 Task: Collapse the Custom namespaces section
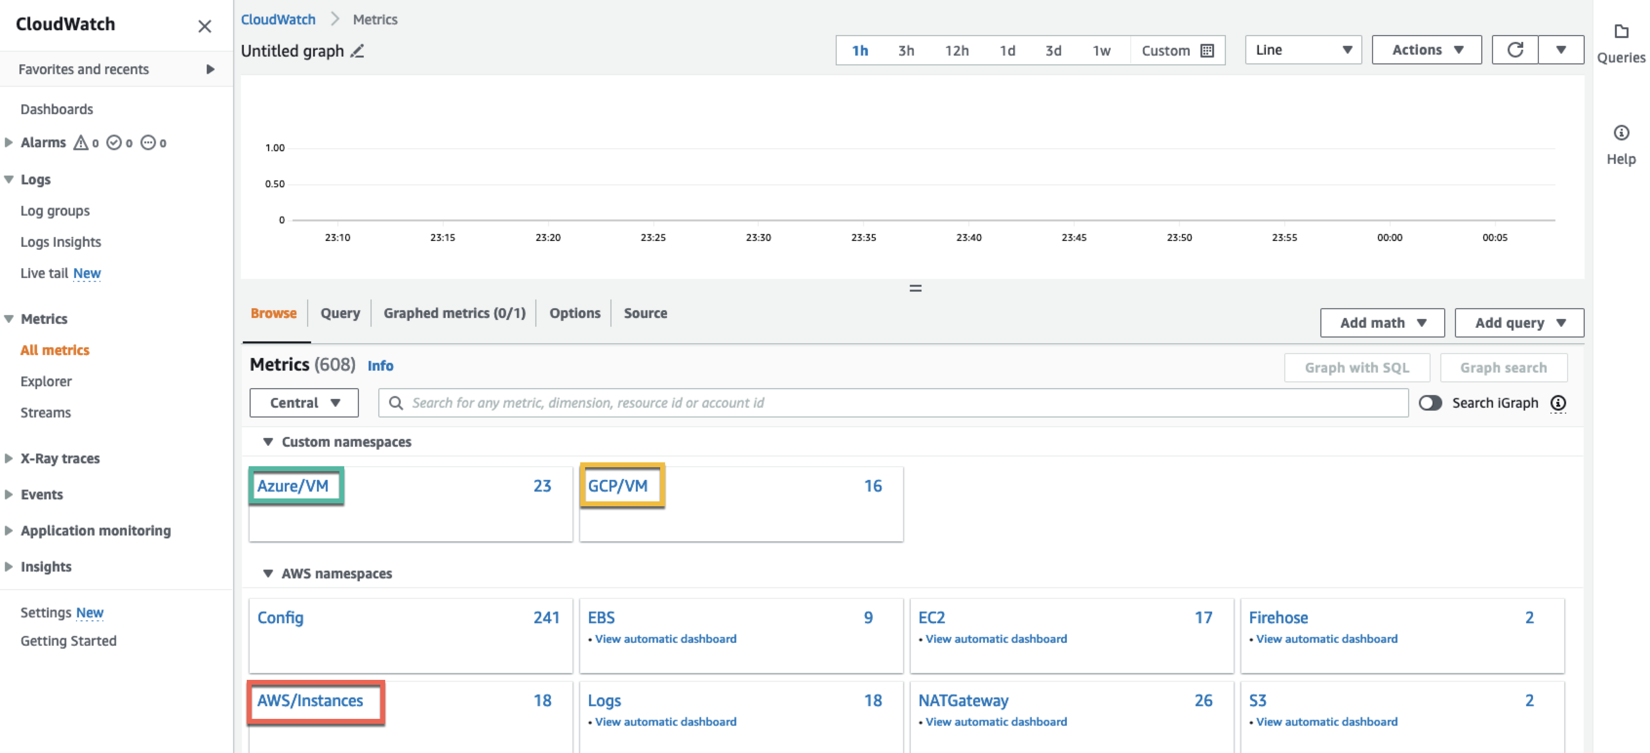[267, 441]
